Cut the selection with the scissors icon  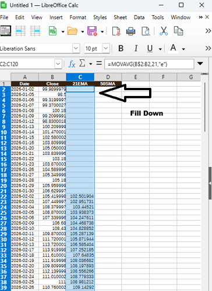(x=164, y=31)
